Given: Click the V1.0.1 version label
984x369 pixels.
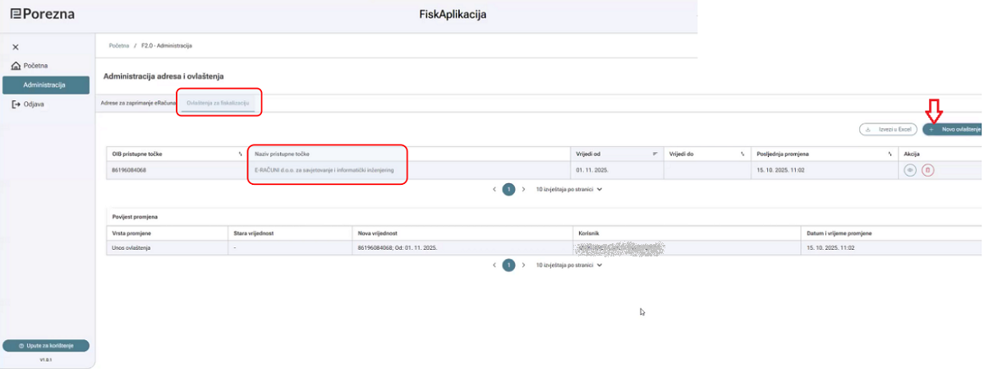Looking at the screenshot, I should (47, 360).
